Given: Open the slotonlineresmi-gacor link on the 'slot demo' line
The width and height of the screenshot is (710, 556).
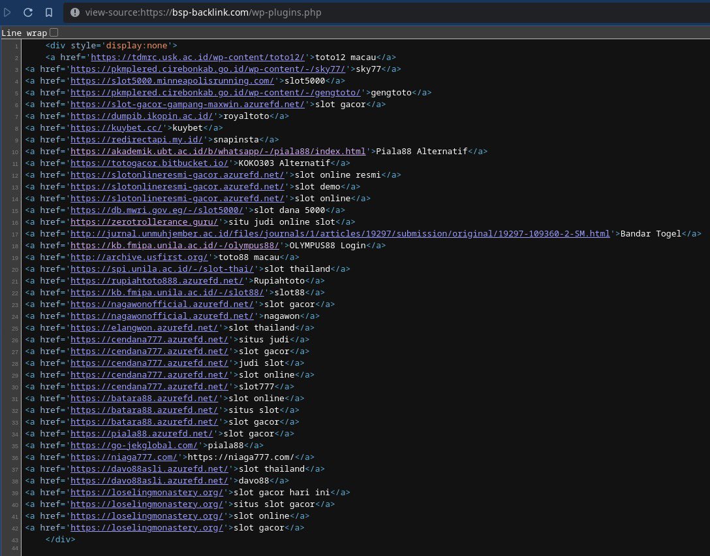Looking at the screenshot, I should point(177,187).
